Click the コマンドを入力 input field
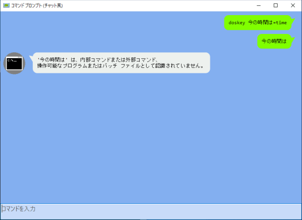302x220 pixels. pos(151,211)
